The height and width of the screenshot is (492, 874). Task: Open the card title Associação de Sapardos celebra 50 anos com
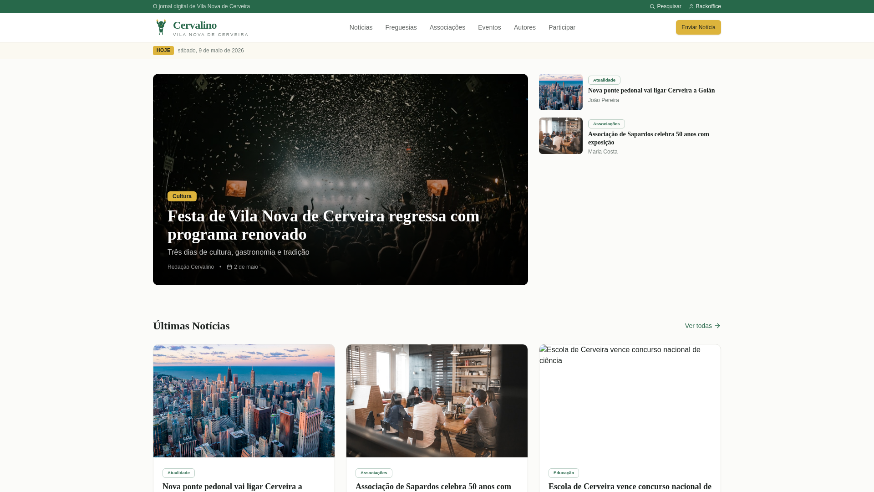pyautogui.click(x=433, y=487)
